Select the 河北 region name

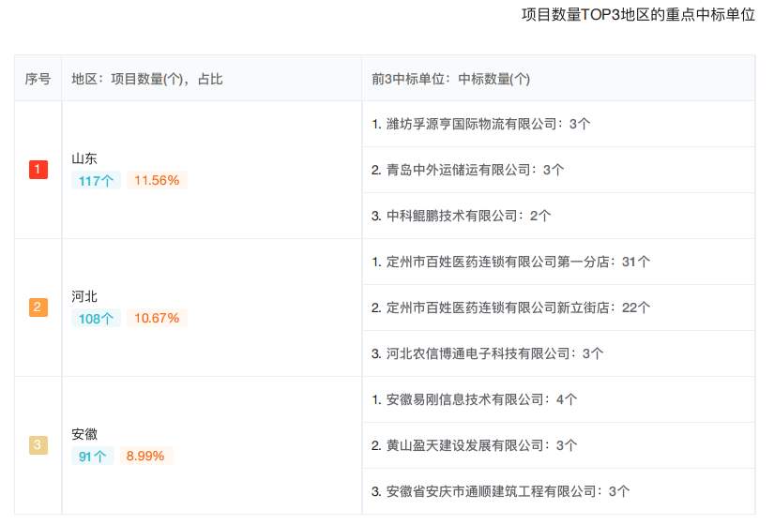(x=84, y=296)
